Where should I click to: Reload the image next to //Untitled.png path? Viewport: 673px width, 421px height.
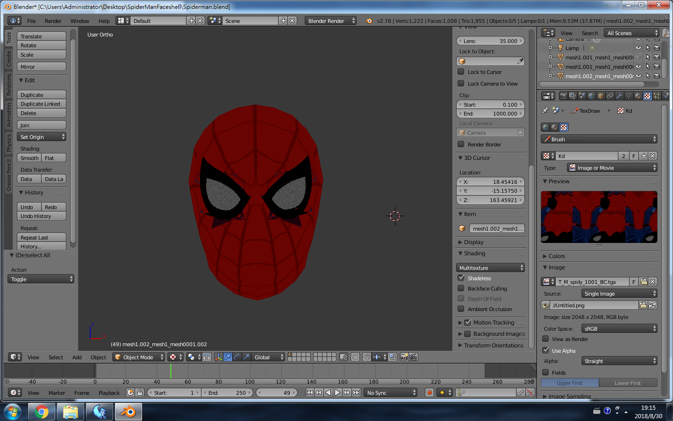click(653, 305)
